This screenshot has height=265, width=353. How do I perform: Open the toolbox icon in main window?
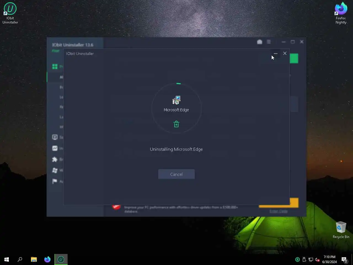point(260,42)
